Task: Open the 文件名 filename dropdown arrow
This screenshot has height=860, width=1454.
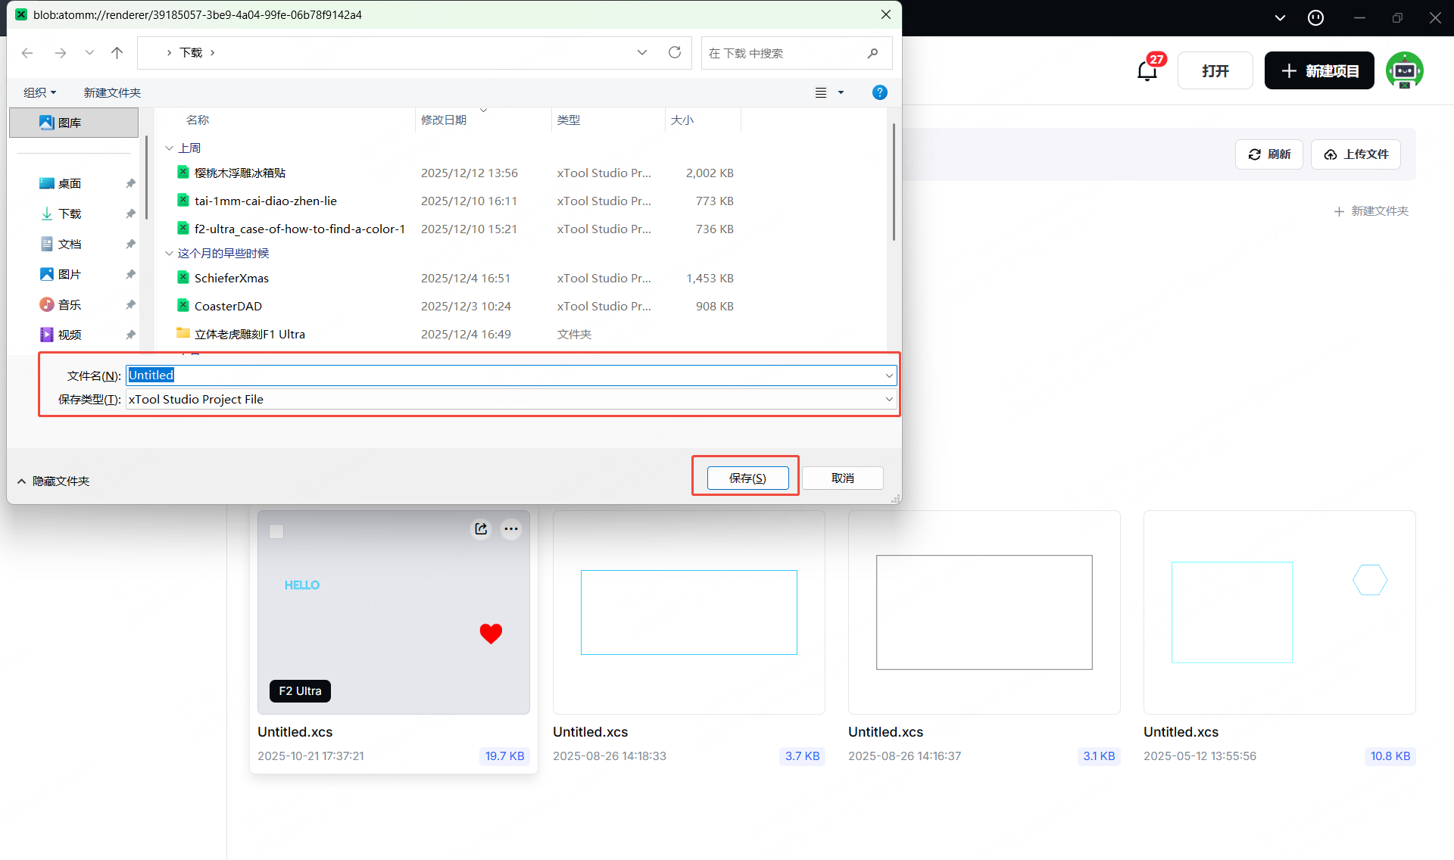Action: point(889,375)
